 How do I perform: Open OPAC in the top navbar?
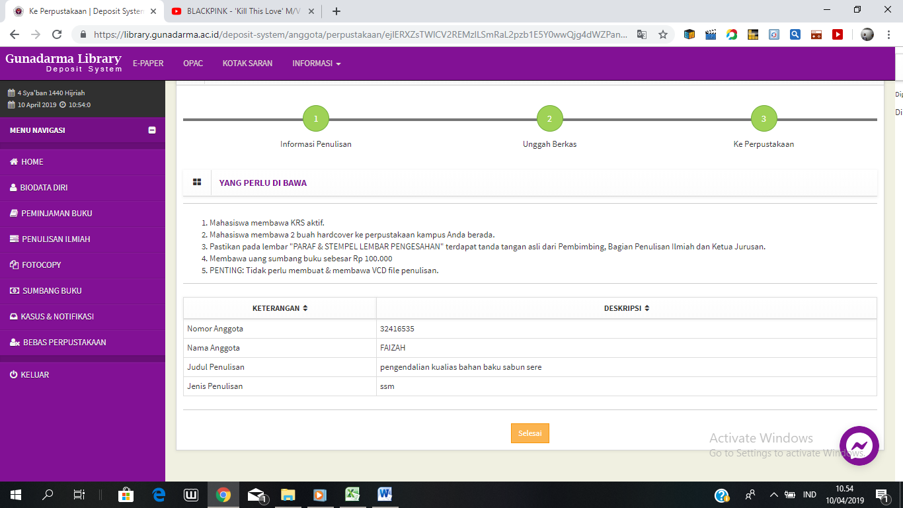coord(193,63)
